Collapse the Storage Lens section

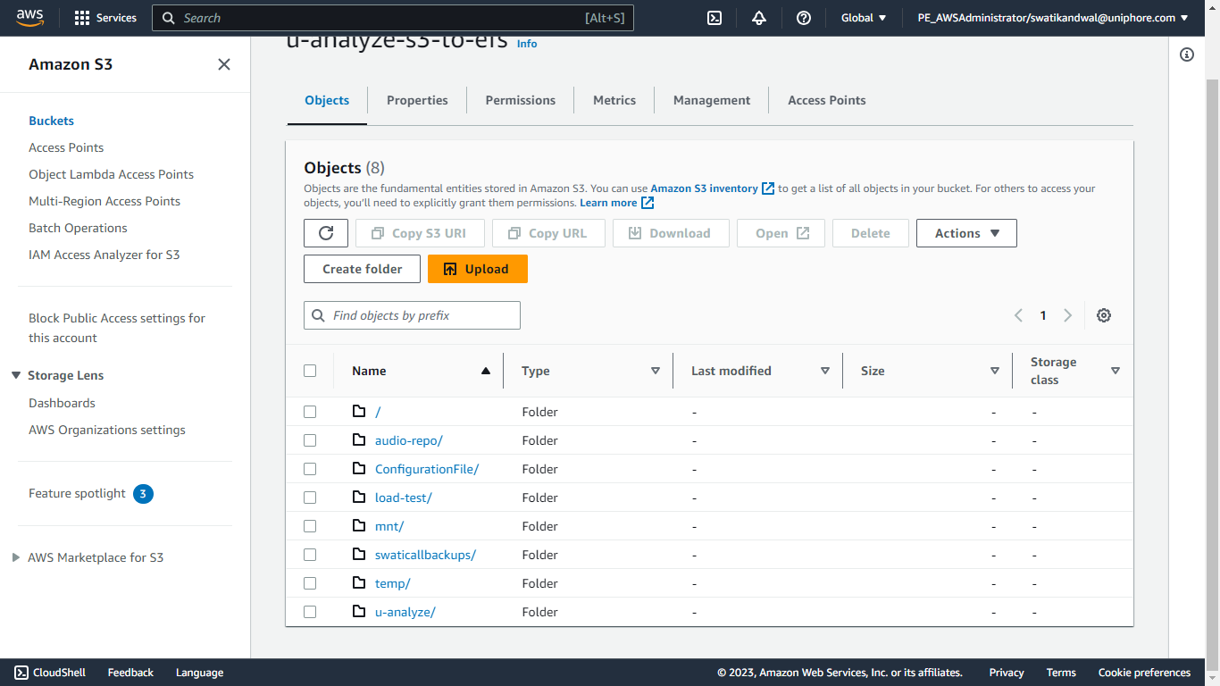click(x=16, y=375)
